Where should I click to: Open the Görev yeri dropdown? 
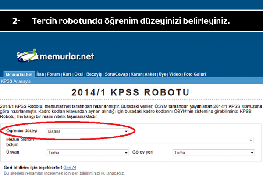point(214,153)
